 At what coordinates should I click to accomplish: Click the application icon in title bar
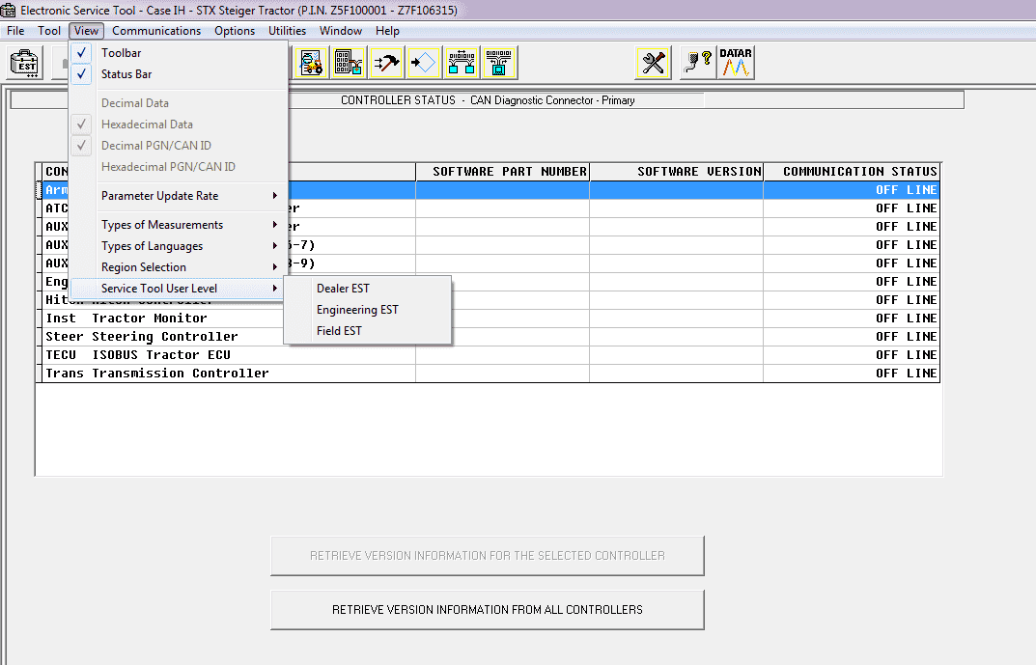pyautogui.click(x=8, y=10)
